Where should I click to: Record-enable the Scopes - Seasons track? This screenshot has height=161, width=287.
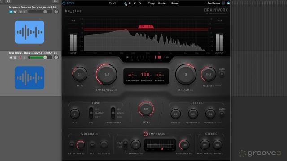tap(20, 12)
